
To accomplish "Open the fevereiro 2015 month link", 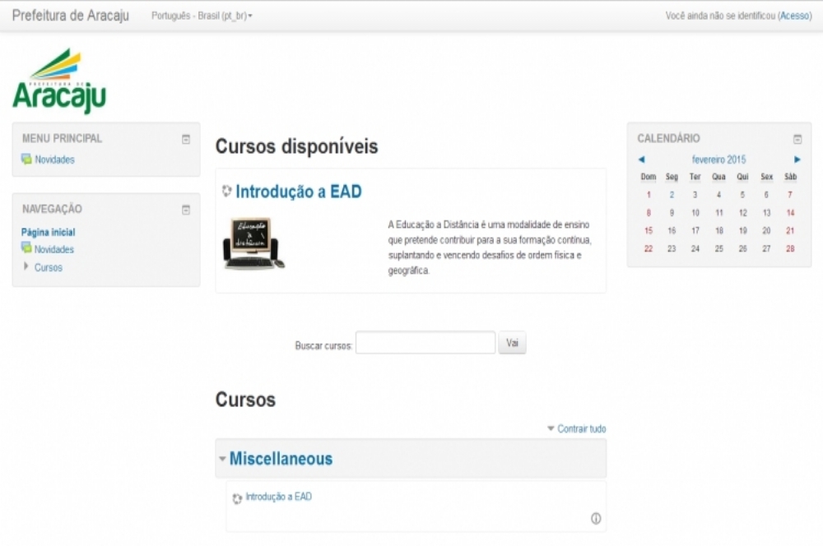I will tap(718, 160).
